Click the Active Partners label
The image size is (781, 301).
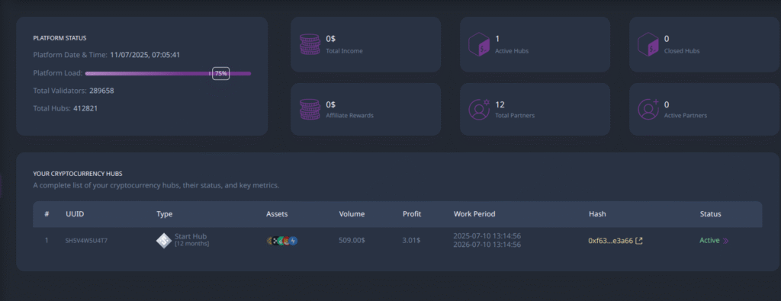click(686, 115)
